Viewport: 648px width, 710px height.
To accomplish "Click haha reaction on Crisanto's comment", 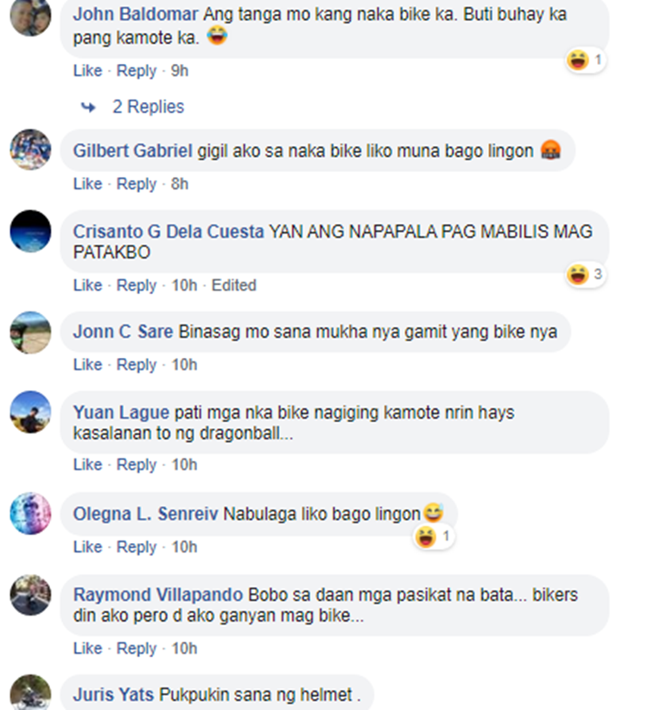I will [586, 274].
